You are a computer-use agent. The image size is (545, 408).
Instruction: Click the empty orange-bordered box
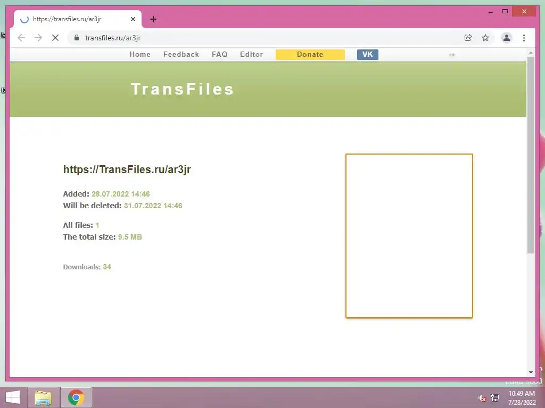(x=409, y=236)
